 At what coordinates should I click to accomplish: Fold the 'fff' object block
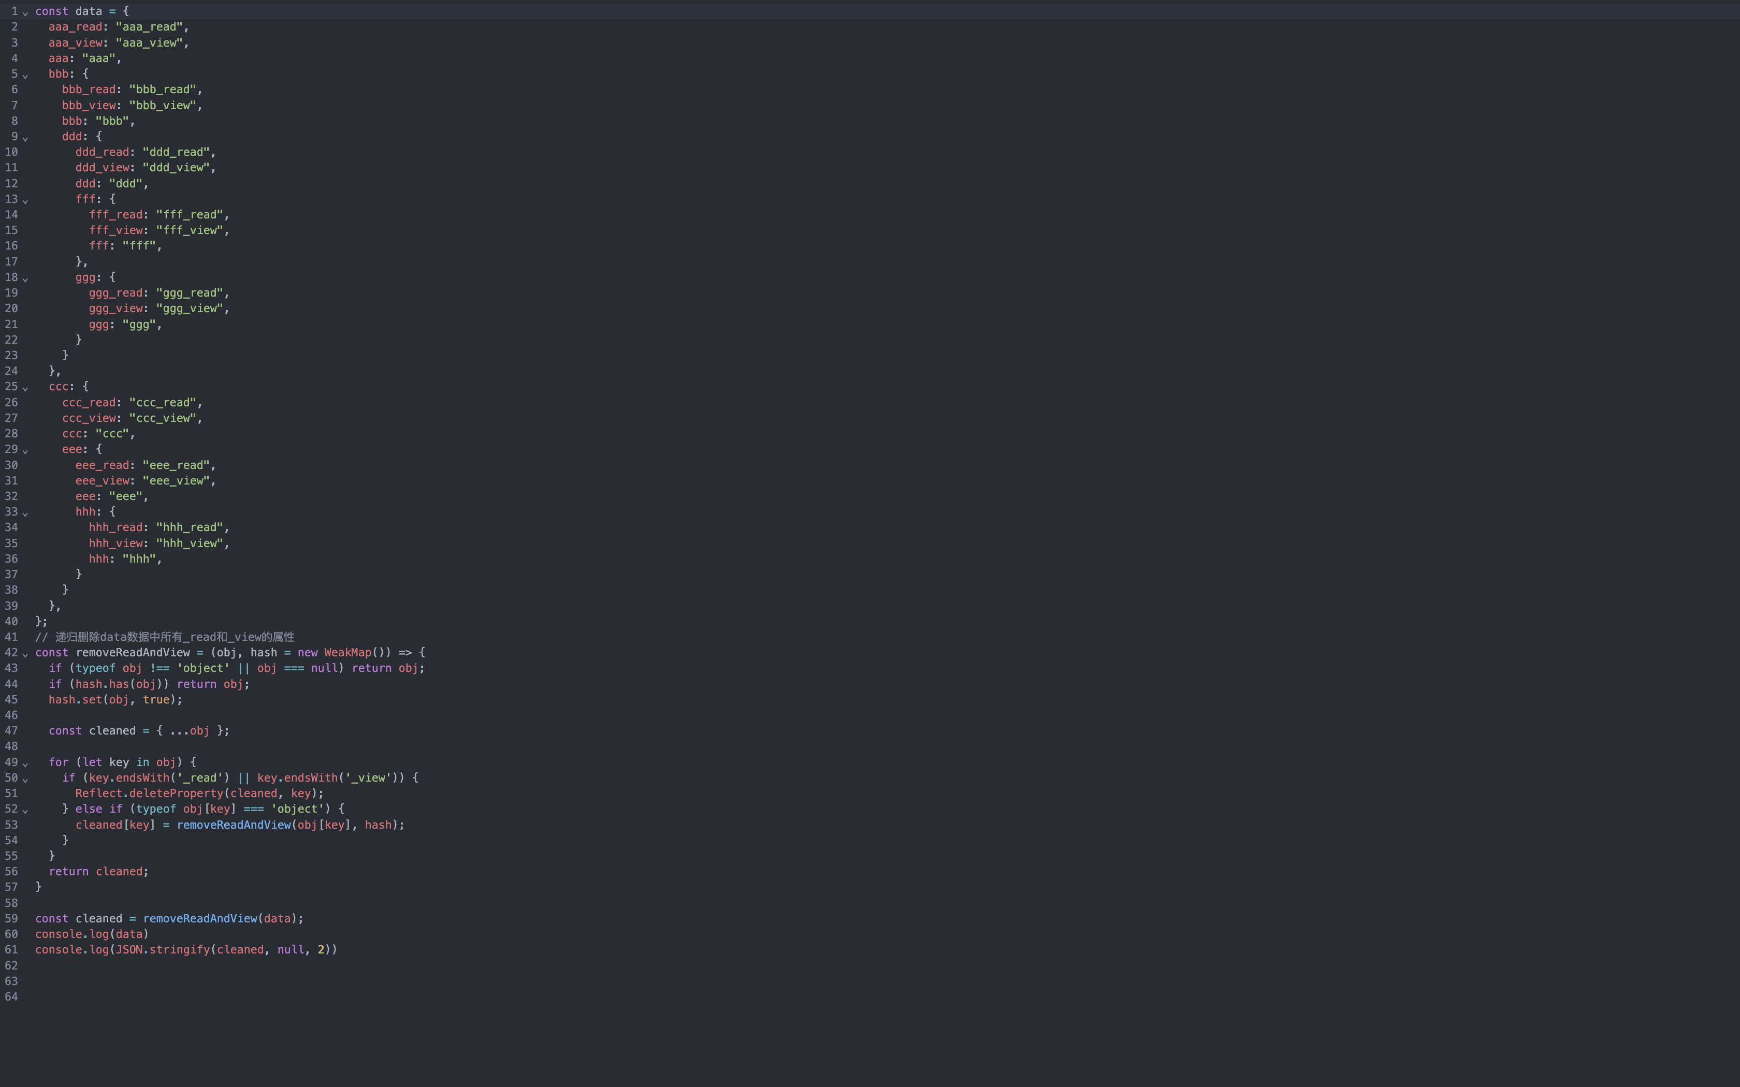(x=25, y=201)
